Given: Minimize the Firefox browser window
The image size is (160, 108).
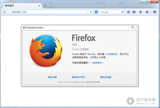Looking at the screenshot, I should pos(143,2).
